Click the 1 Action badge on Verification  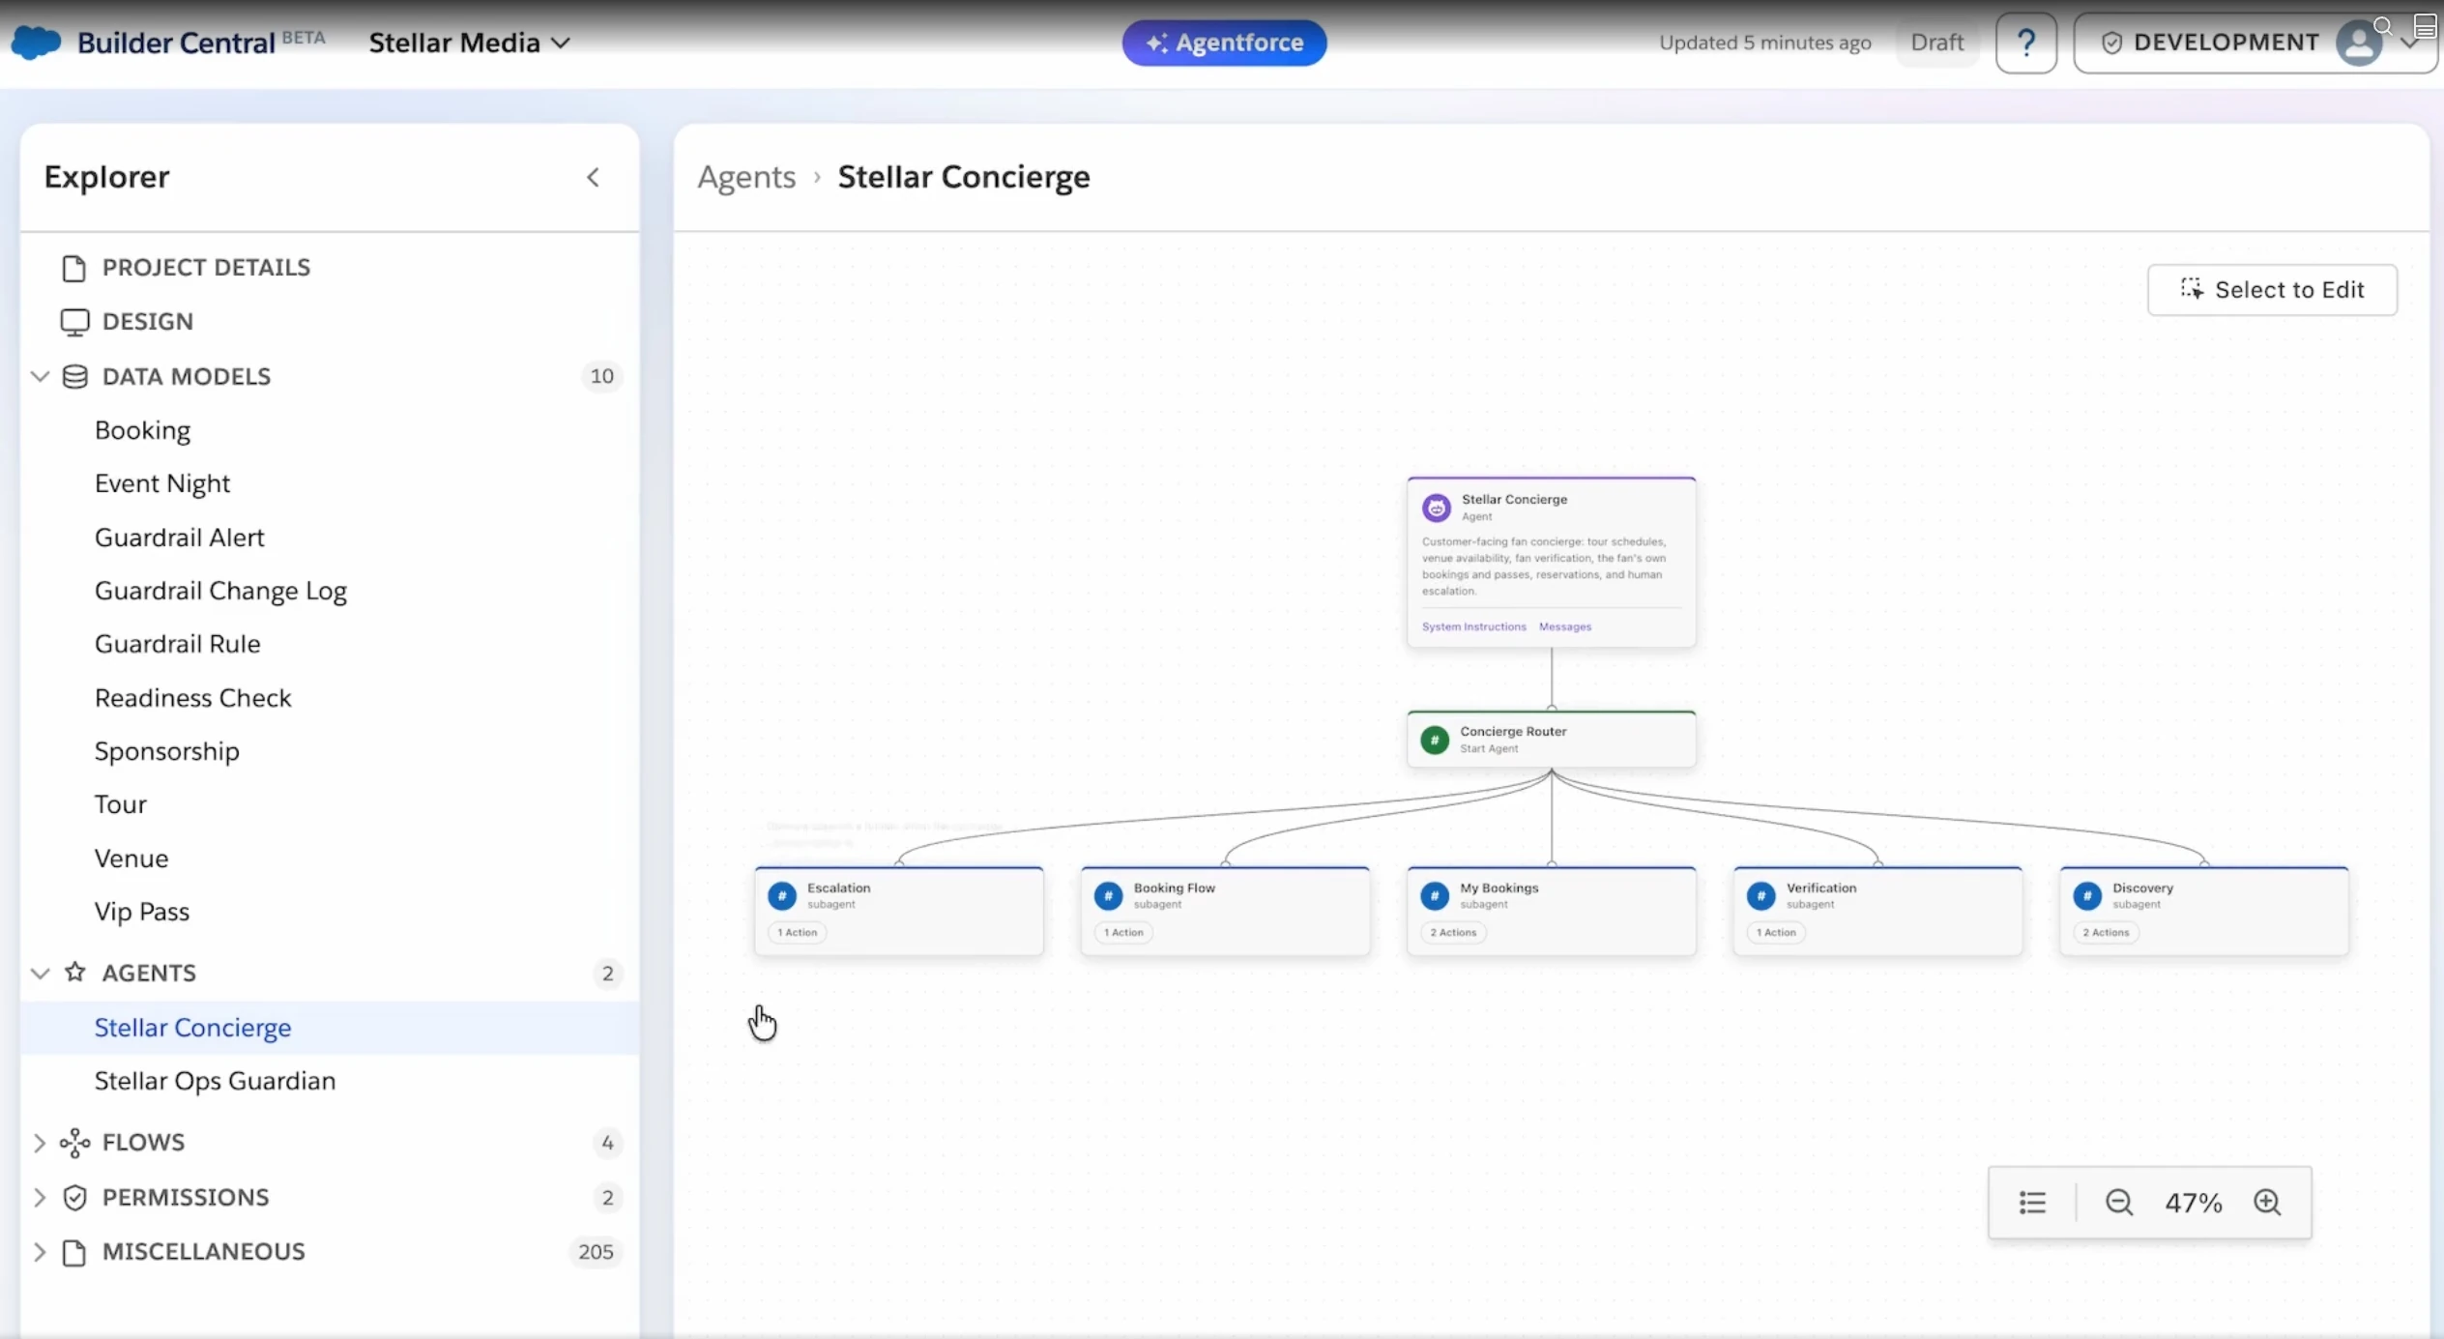pos(1776,933)
